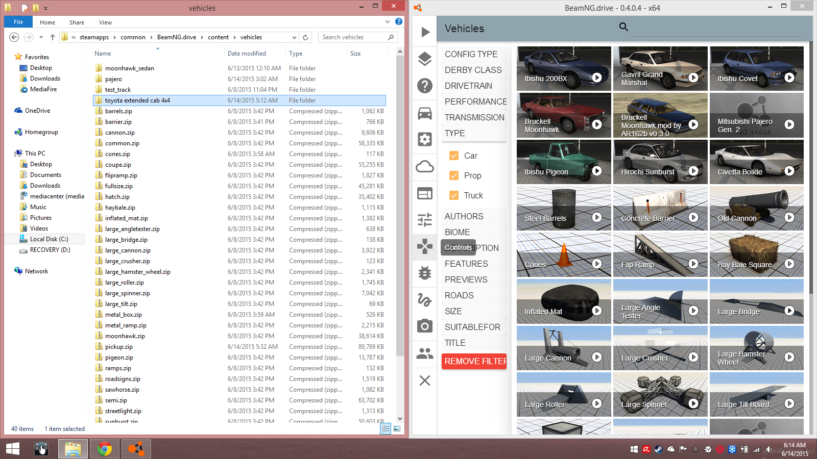Open the Controls gamepad icon
This screenshot has height=459, width=817.
click(425, 246)
